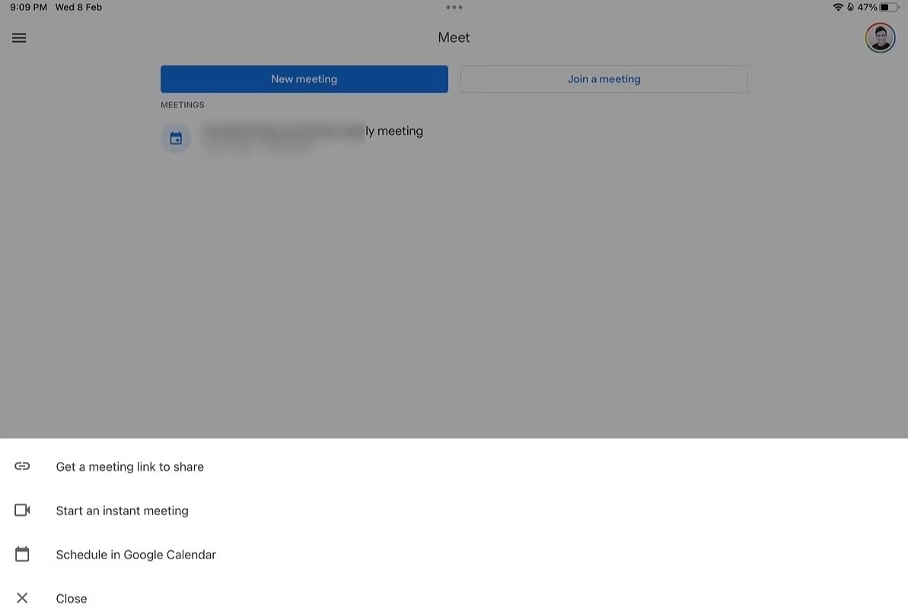
Task: Tap the orientation lock status icon
Action: [x=850, y=8]
